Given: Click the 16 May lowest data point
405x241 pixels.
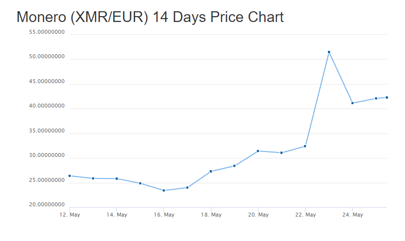Looking at the screenshot, I should [x=164, y=191].
